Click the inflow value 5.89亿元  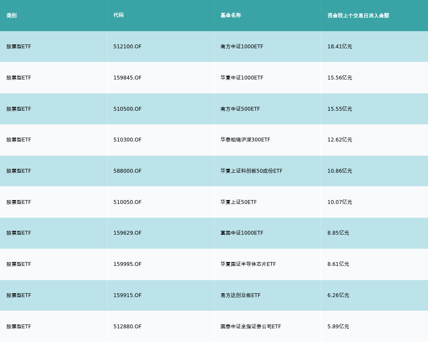[338, 327]
